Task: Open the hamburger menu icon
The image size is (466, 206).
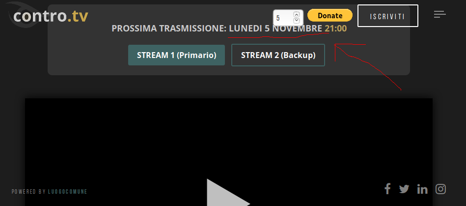Action: (x=440, y=14)
